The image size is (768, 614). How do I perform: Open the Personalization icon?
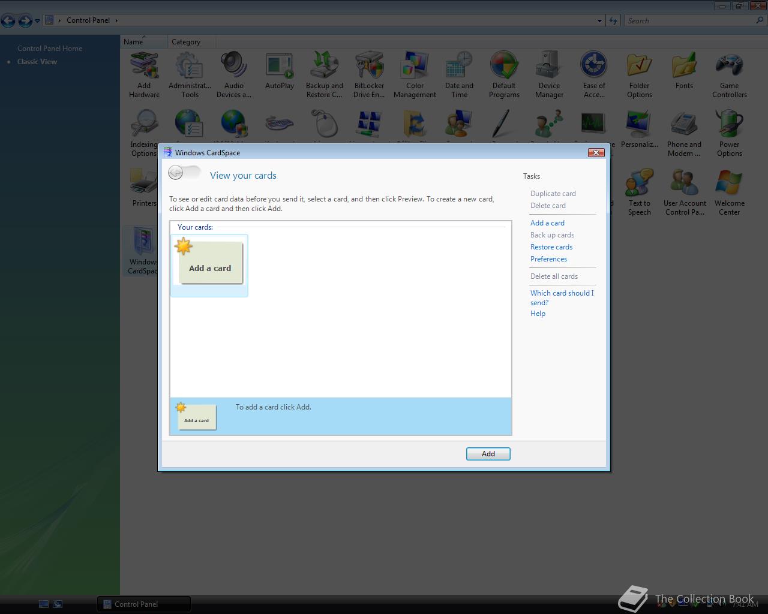[640, 130]
